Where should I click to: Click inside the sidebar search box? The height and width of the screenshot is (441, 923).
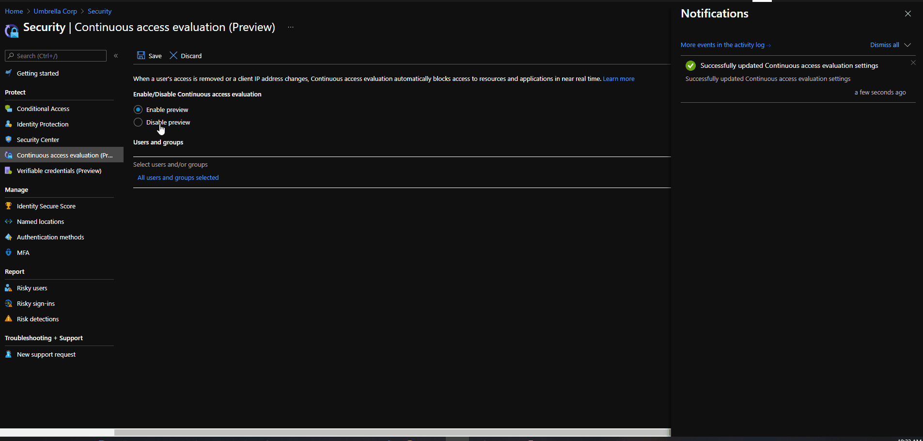(55, 55)
